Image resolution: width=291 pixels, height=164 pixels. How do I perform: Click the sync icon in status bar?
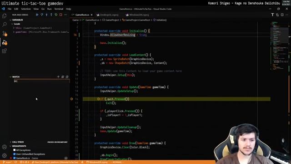(16, 162)
